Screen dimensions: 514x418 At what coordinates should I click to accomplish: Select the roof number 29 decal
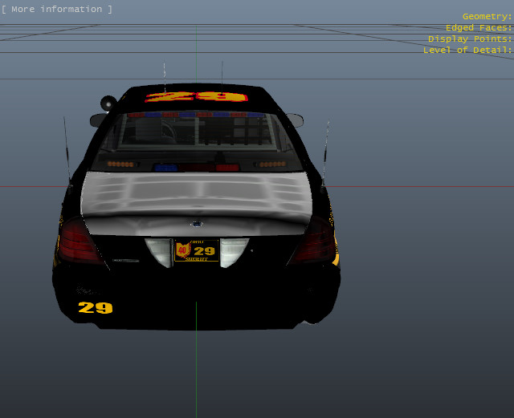pyautogui.click(x=197, y=97)
